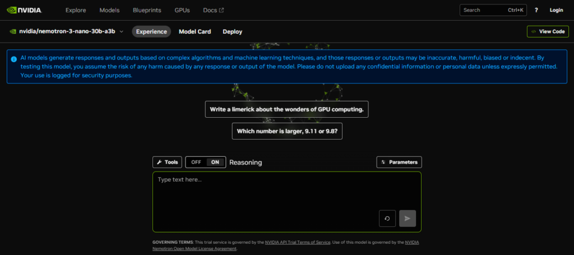Choose the limerick about GPU computing prompt
This screenshot has height=255, width=574.
[x=286, y=109]
